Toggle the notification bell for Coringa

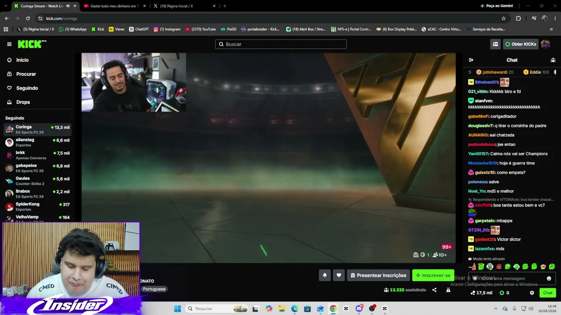325,275
